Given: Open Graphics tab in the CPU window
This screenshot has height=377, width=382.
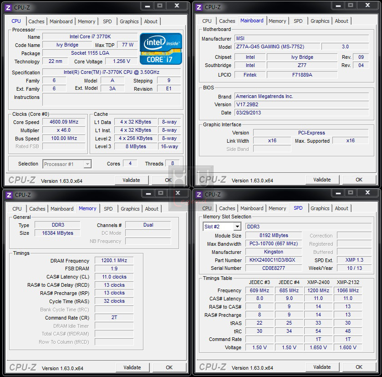Looking at the screenshot, I should pyautogui.click(x=129, y=21).
